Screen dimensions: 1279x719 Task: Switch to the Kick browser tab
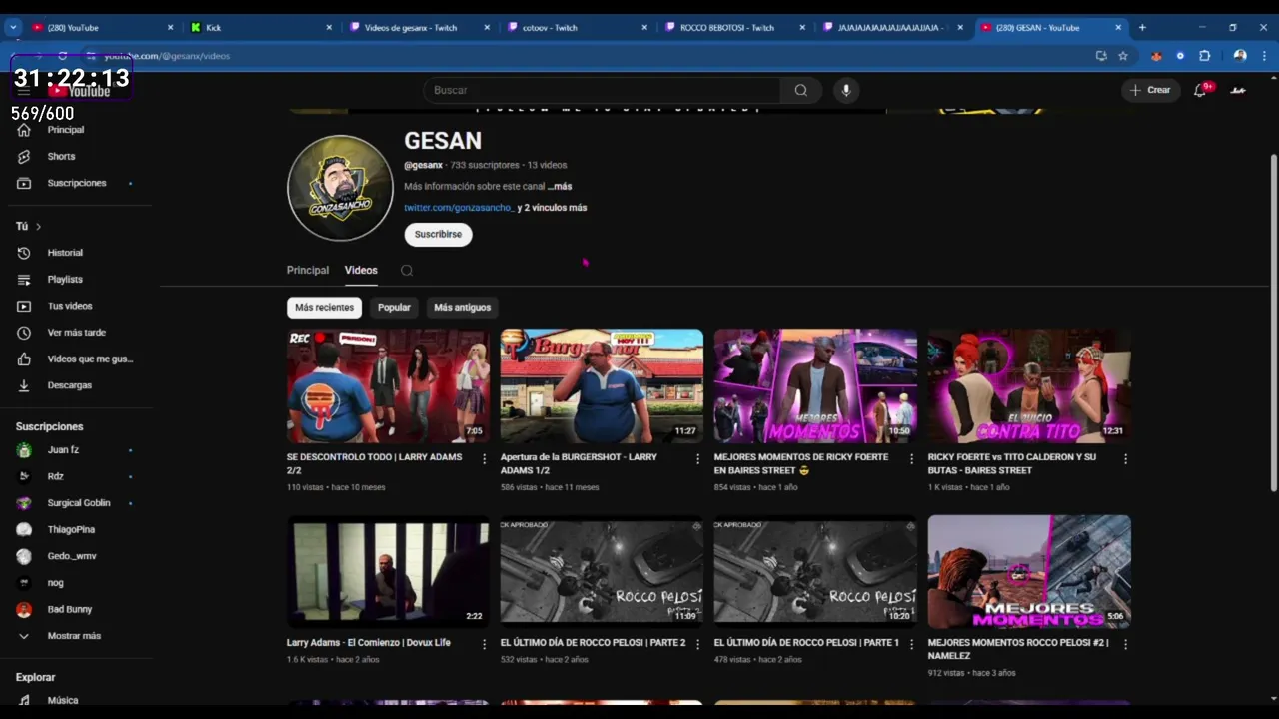261,28
